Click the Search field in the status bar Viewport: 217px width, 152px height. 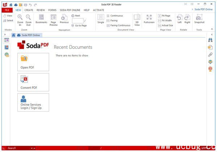pos(19,148)
